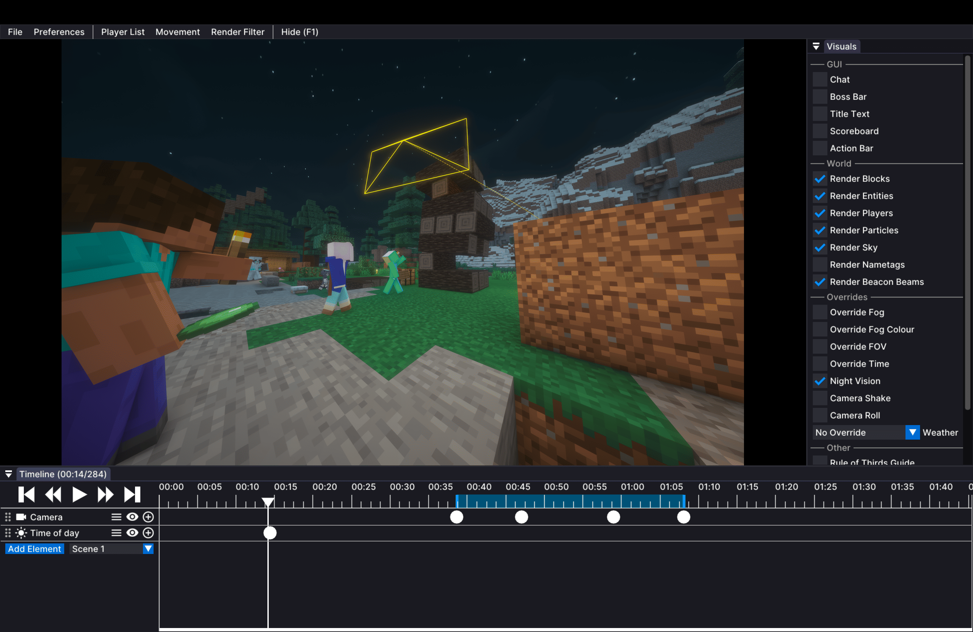Disable Night Vision
Viewport: 973px width, 632px height.
point(820,381)
